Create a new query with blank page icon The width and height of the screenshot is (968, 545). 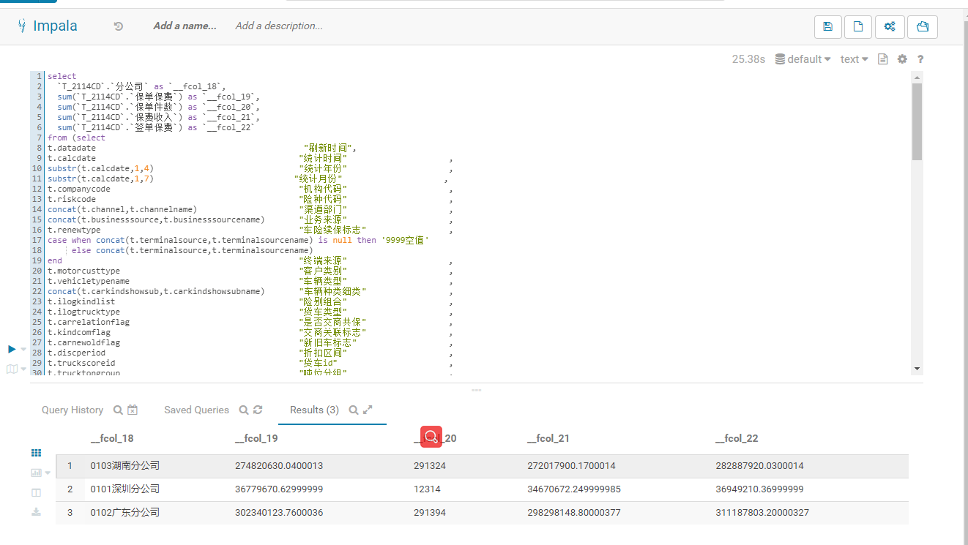[x=858, y=27]
